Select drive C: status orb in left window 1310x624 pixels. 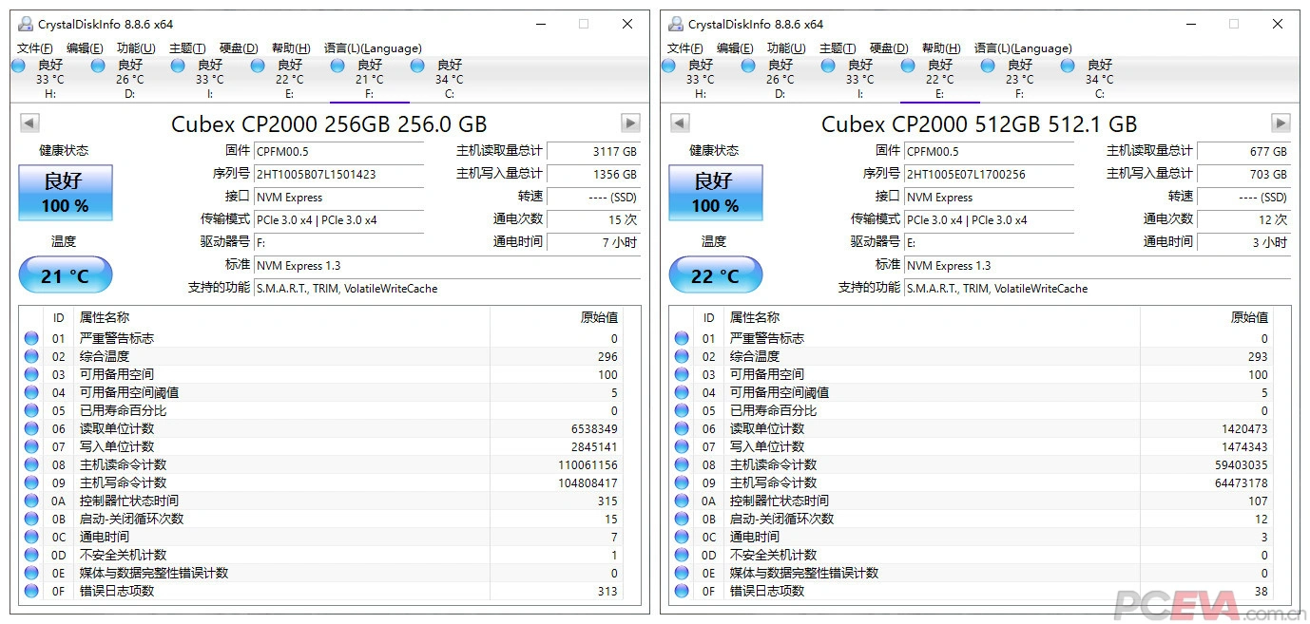tap(417, 66)
